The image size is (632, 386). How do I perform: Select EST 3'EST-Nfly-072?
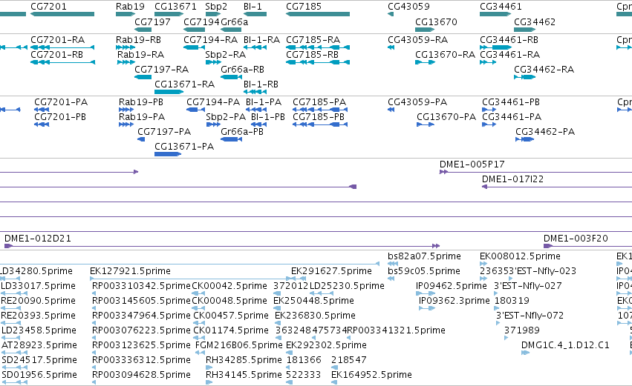click(x=498, y=324)
